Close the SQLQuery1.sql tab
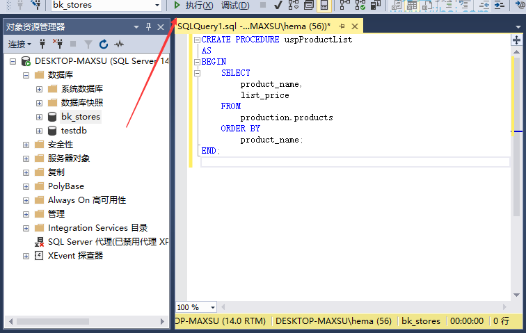This screenshot has height=333, width=526. (x=355, y=26)
